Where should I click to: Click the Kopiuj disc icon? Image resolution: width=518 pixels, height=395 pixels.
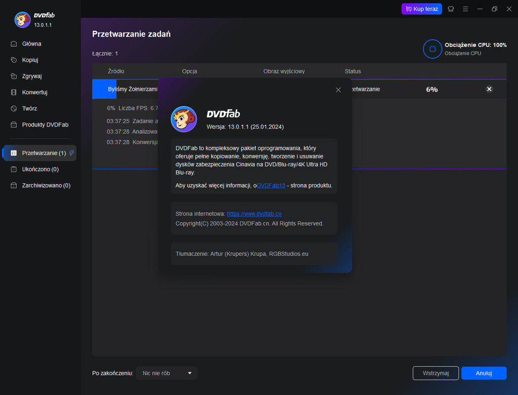click(x=13, y=60)
